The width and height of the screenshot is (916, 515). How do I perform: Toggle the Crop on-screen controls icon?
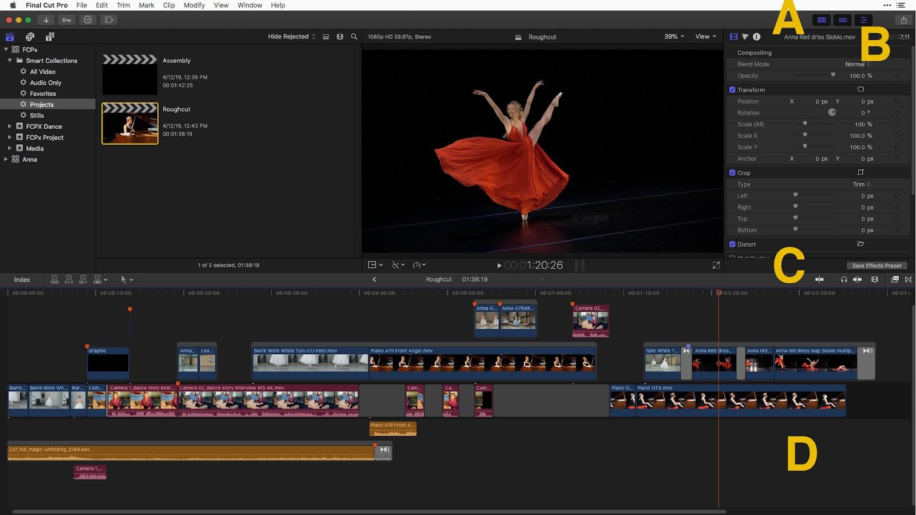(x=860, y=172)
